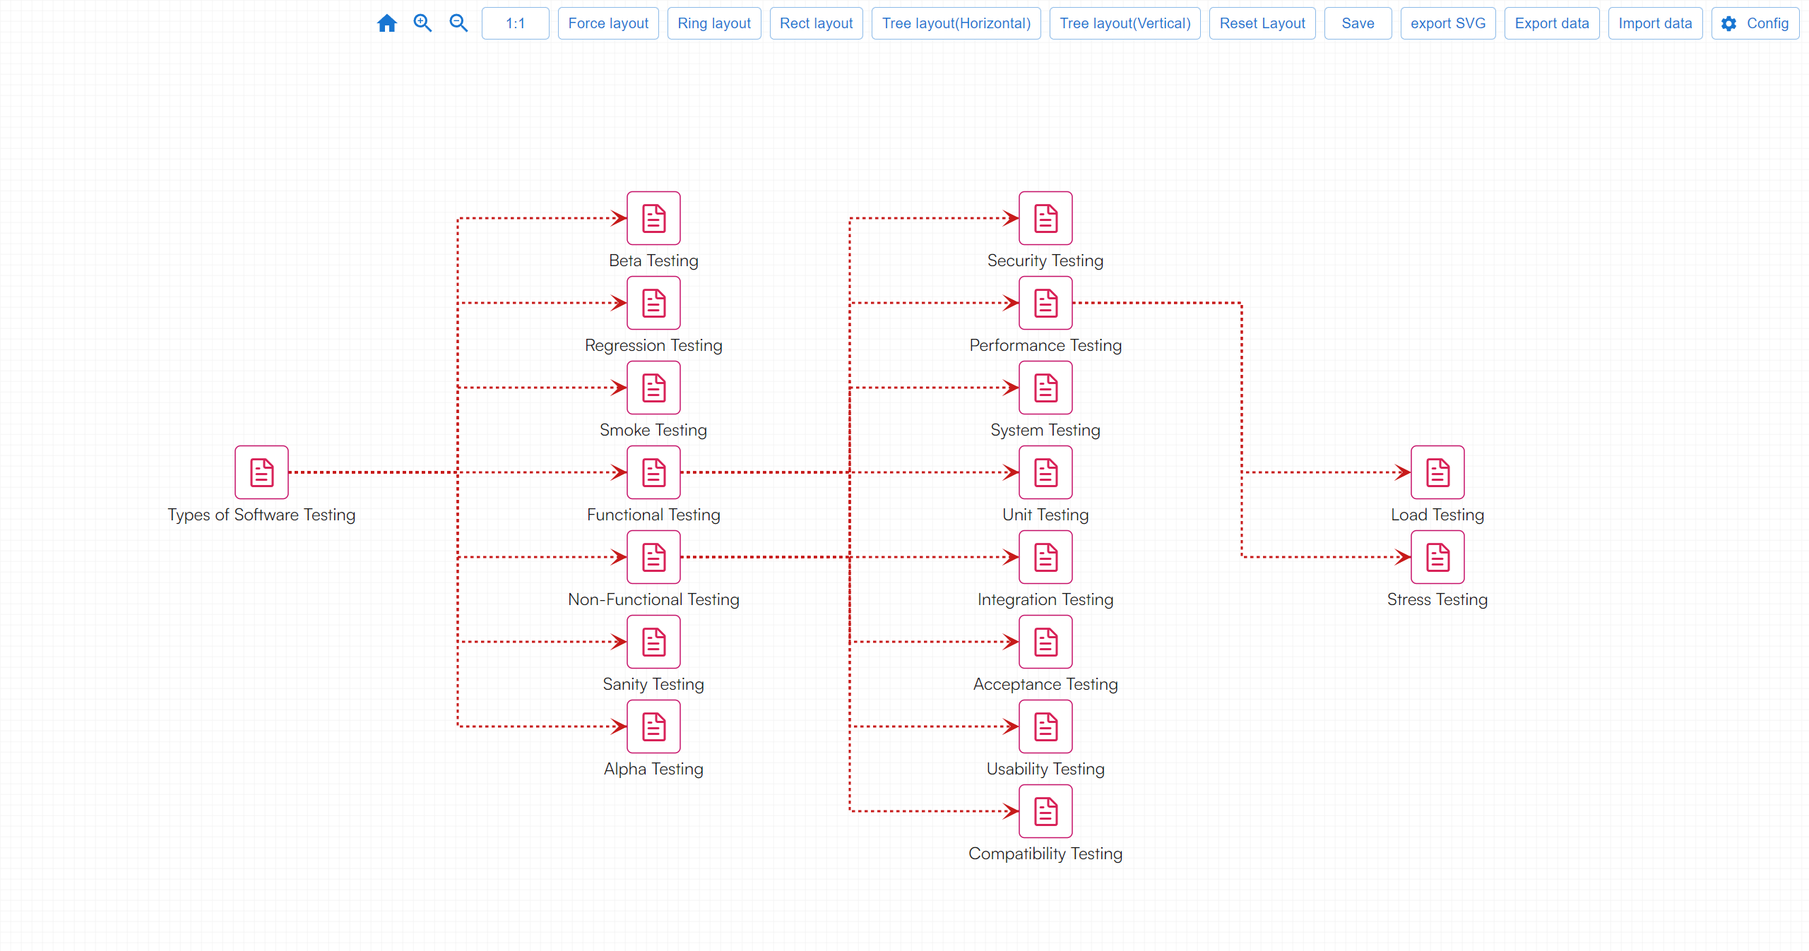Click the Stress Testing node icon
This screenshot has width=1809, height=951.
[1437, 557]
